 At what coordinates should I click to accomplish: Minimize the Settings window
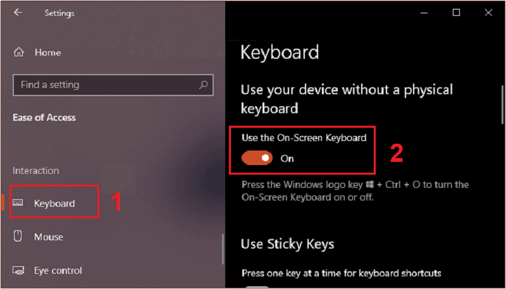(425, 13)
